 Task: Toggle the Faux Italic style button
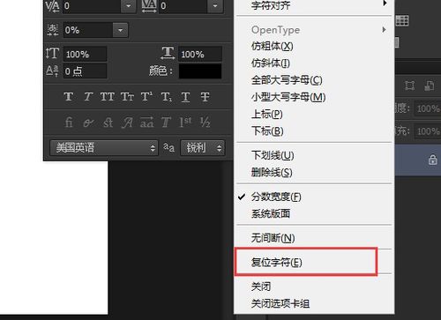pos(88,97)
